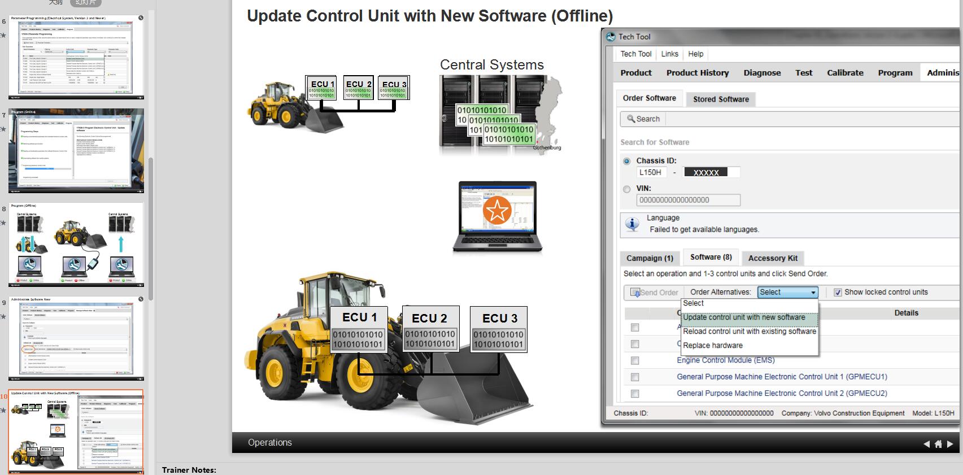Viewport: 963px width, 475px height.
Task: Open slide 9 Administrate Software thumbnail
Action: [76, 338]
